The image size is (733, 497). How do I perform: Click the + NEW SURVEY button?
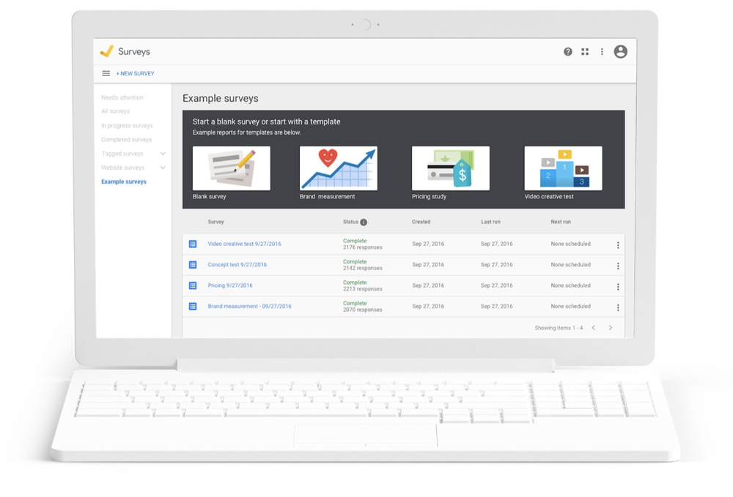pyautogui.click(x=135, y=73)
